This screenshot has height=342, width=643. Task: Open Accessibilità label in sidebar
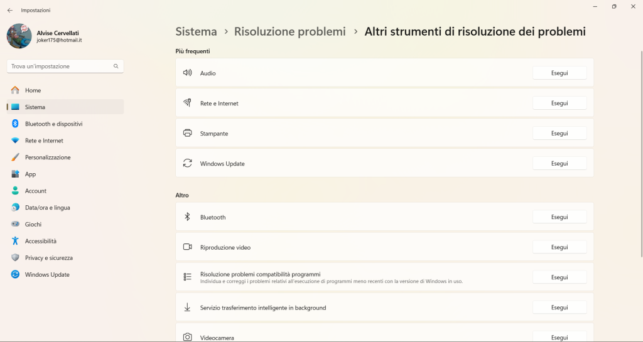(x=41, y=241)
